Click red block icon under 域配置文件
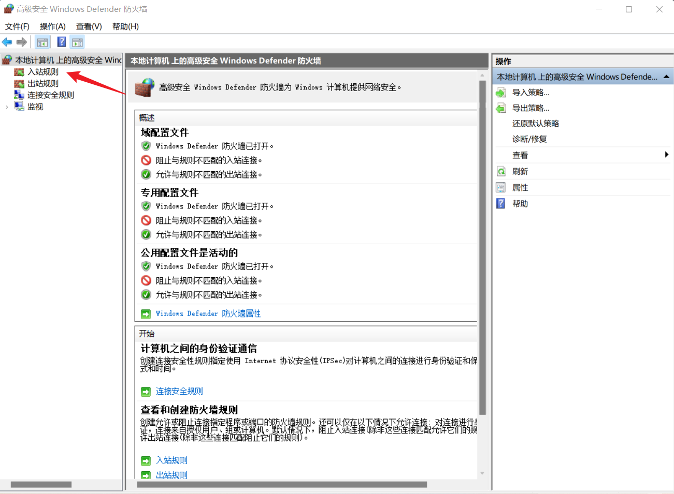Image resolution: width=674 pixels, height=494 pixels. click(x=146, y=160)
